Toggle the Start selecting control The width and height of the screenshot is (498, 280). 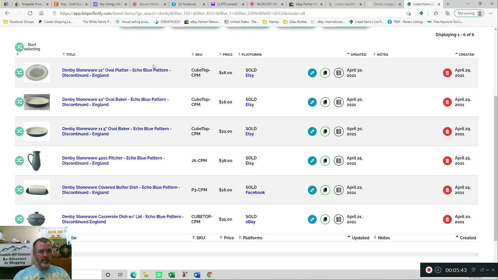19,47
